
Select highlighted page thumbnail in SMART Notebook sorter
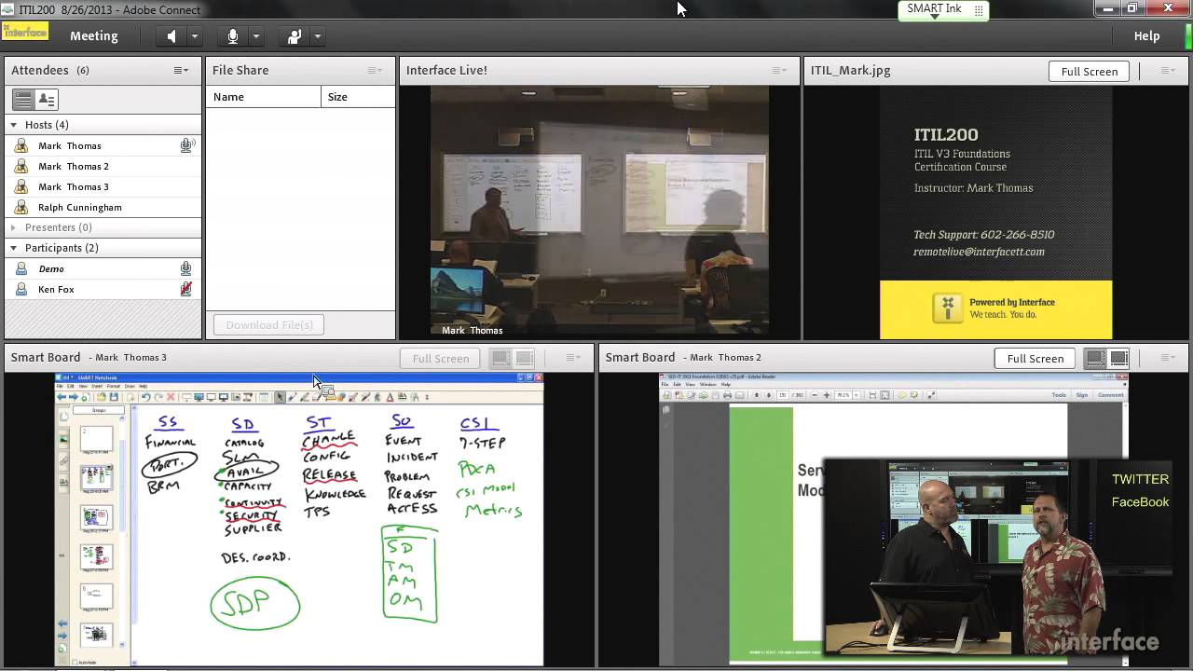[x=96, y=476]
